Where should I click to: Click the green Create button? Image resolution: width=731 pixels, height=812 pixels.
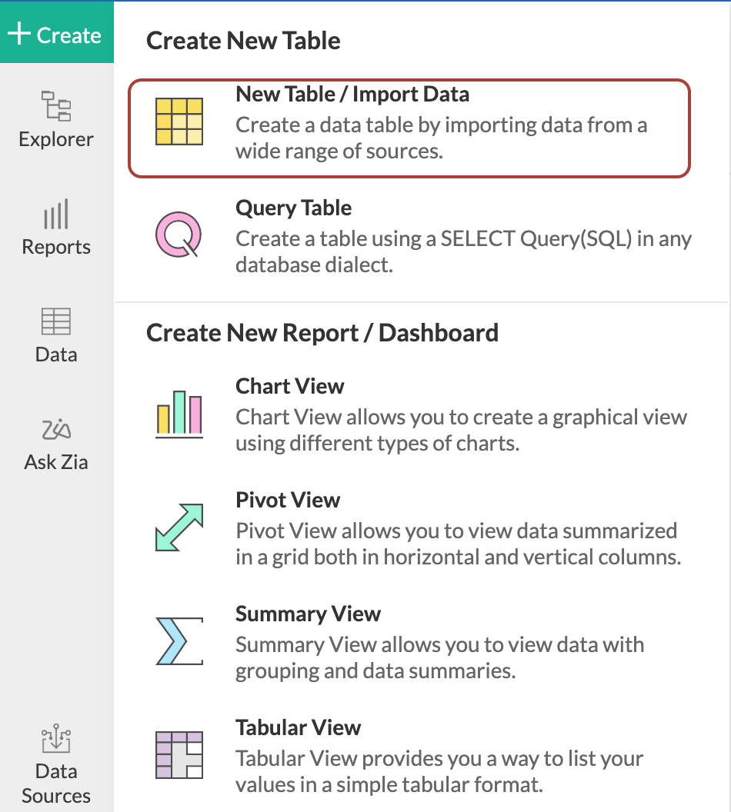click(57, 32)
